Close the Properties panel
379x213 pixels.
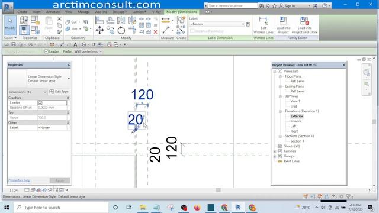(x=69, y=64)
